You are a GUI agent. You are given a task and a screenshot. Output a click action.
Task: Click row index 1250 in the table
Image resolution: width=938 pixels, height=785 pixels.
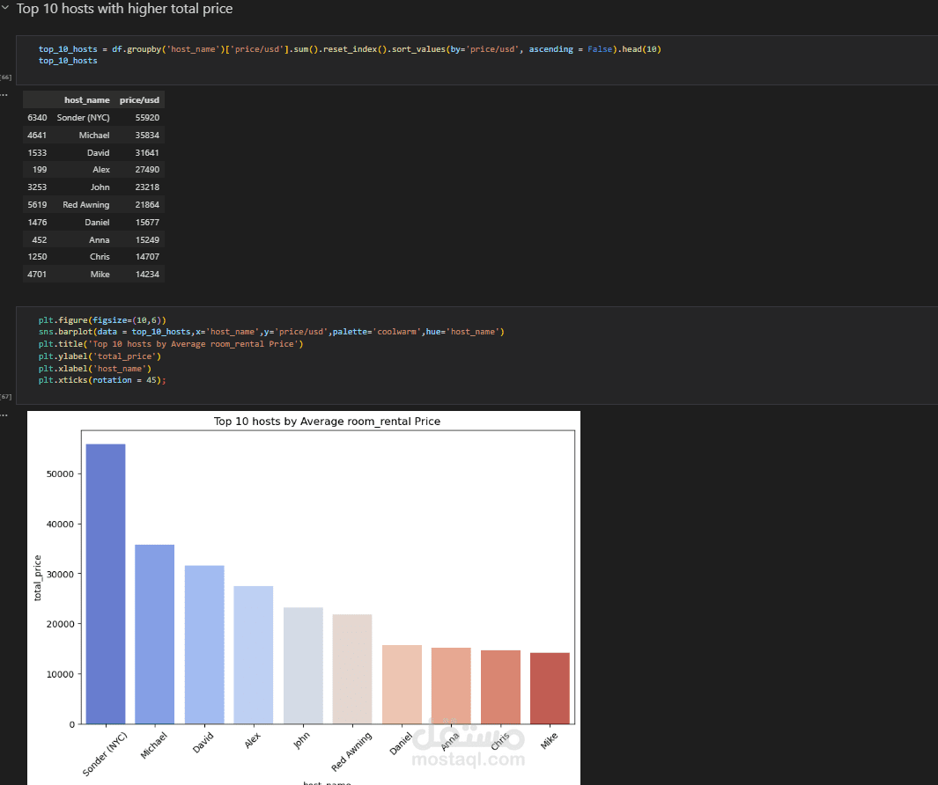pyautogui.click(x=37, y=256)
